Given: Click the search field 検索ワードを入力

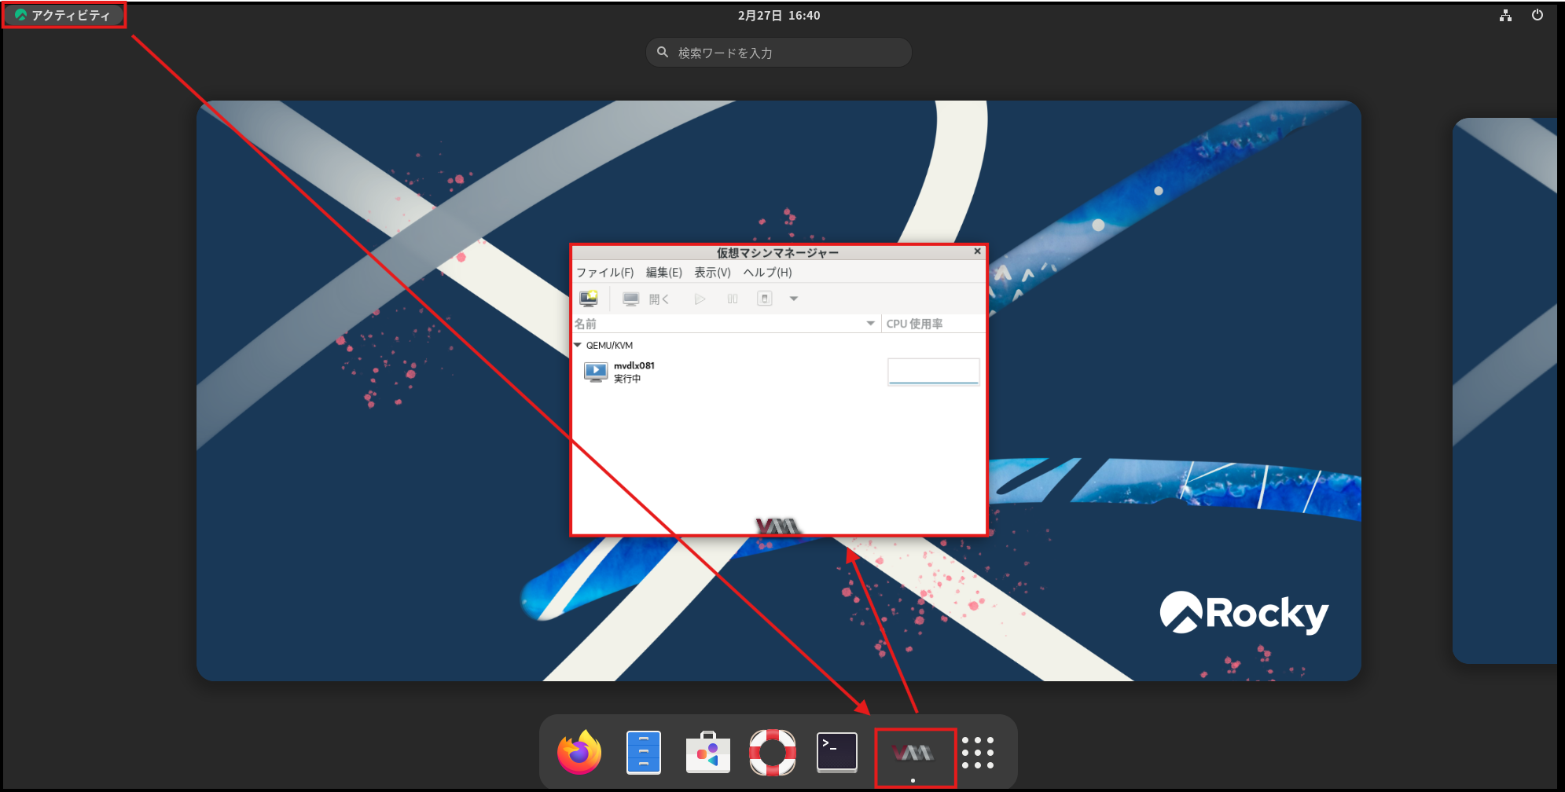Looking at the screenshot, I should 778,53.
